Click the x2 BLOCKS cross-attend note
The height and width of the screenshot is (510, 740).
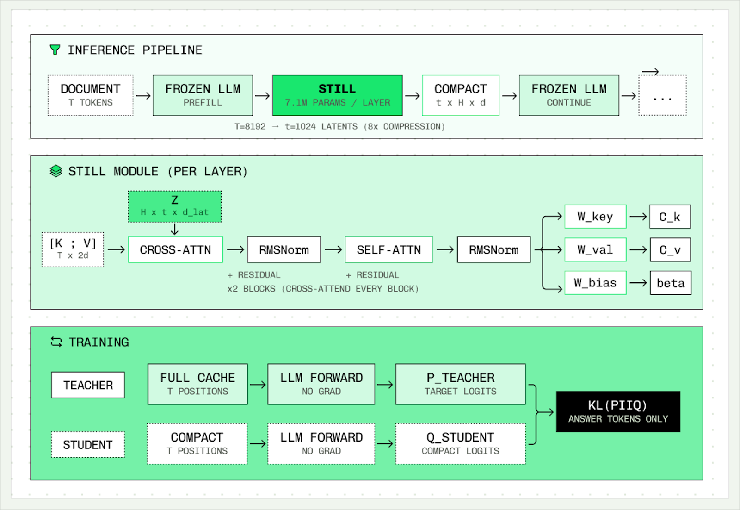pos(323,289)
